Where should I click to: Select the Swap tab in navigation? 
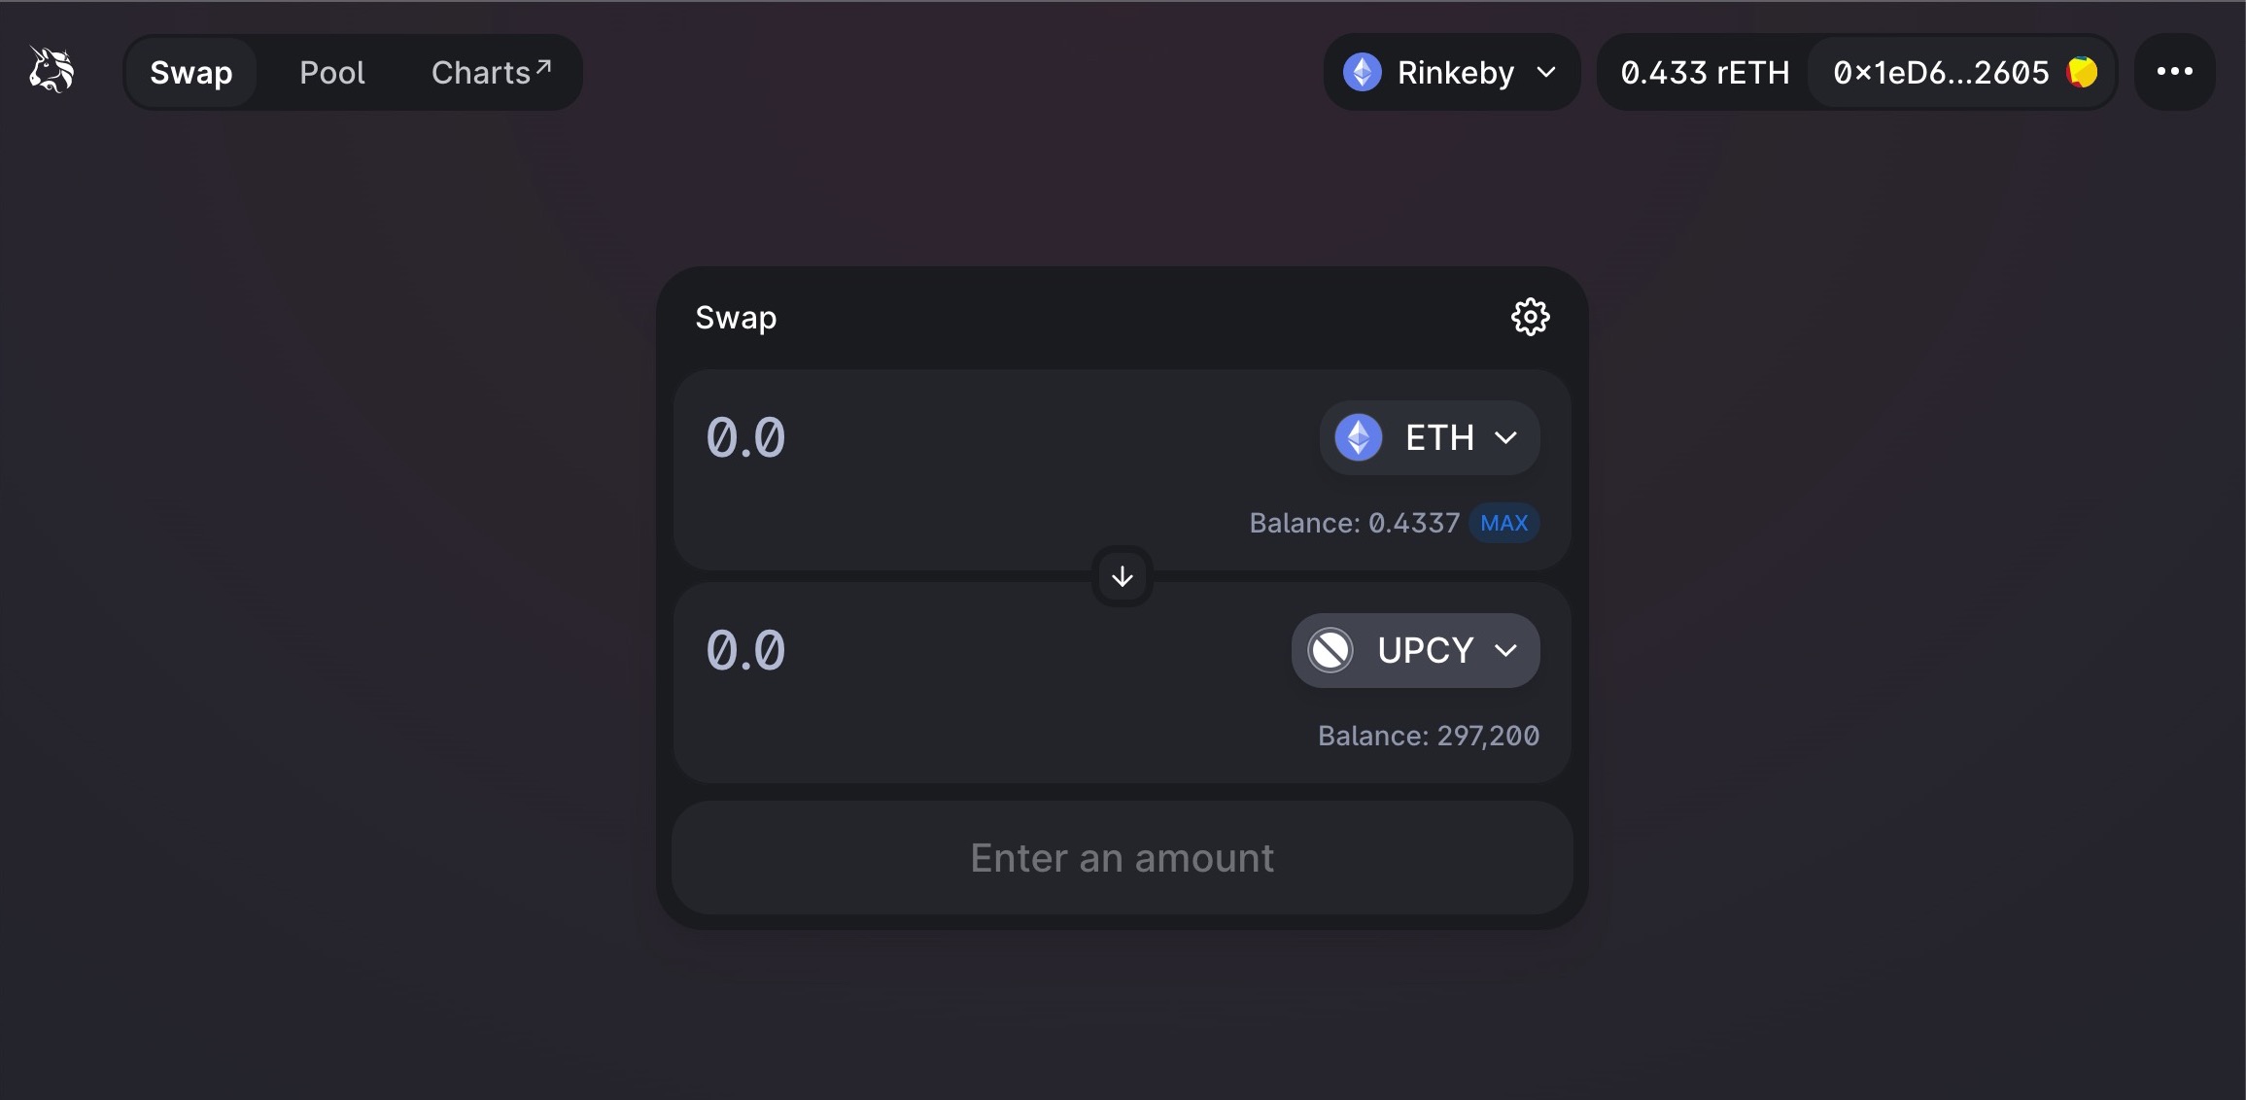click(x=191, y=72)
